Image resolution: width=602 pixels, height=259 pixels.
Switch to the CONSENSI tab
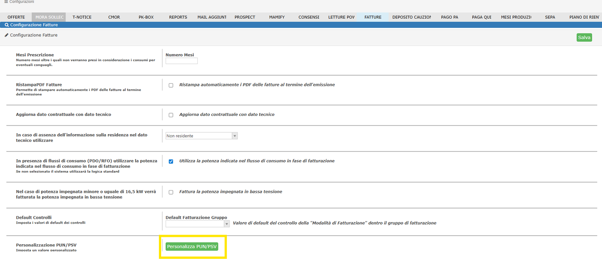(309, 17)
